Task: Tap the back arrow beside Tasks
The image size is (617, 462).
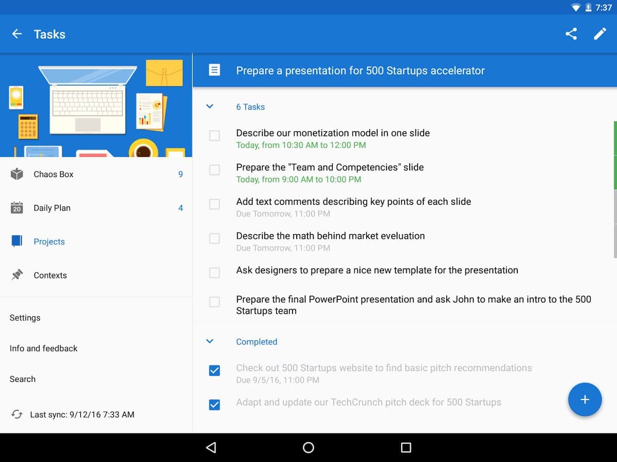Action: (x=17, y=34)
